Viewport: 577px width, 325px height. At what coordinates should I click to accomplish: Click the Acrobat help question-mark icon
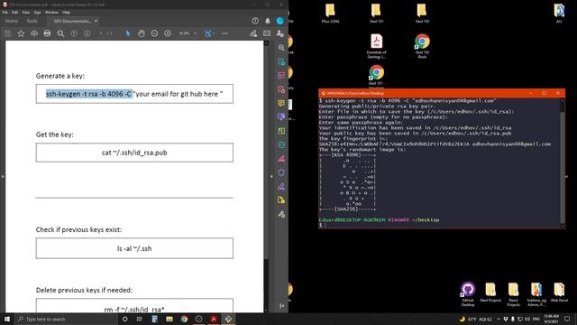tap(255, 21)
